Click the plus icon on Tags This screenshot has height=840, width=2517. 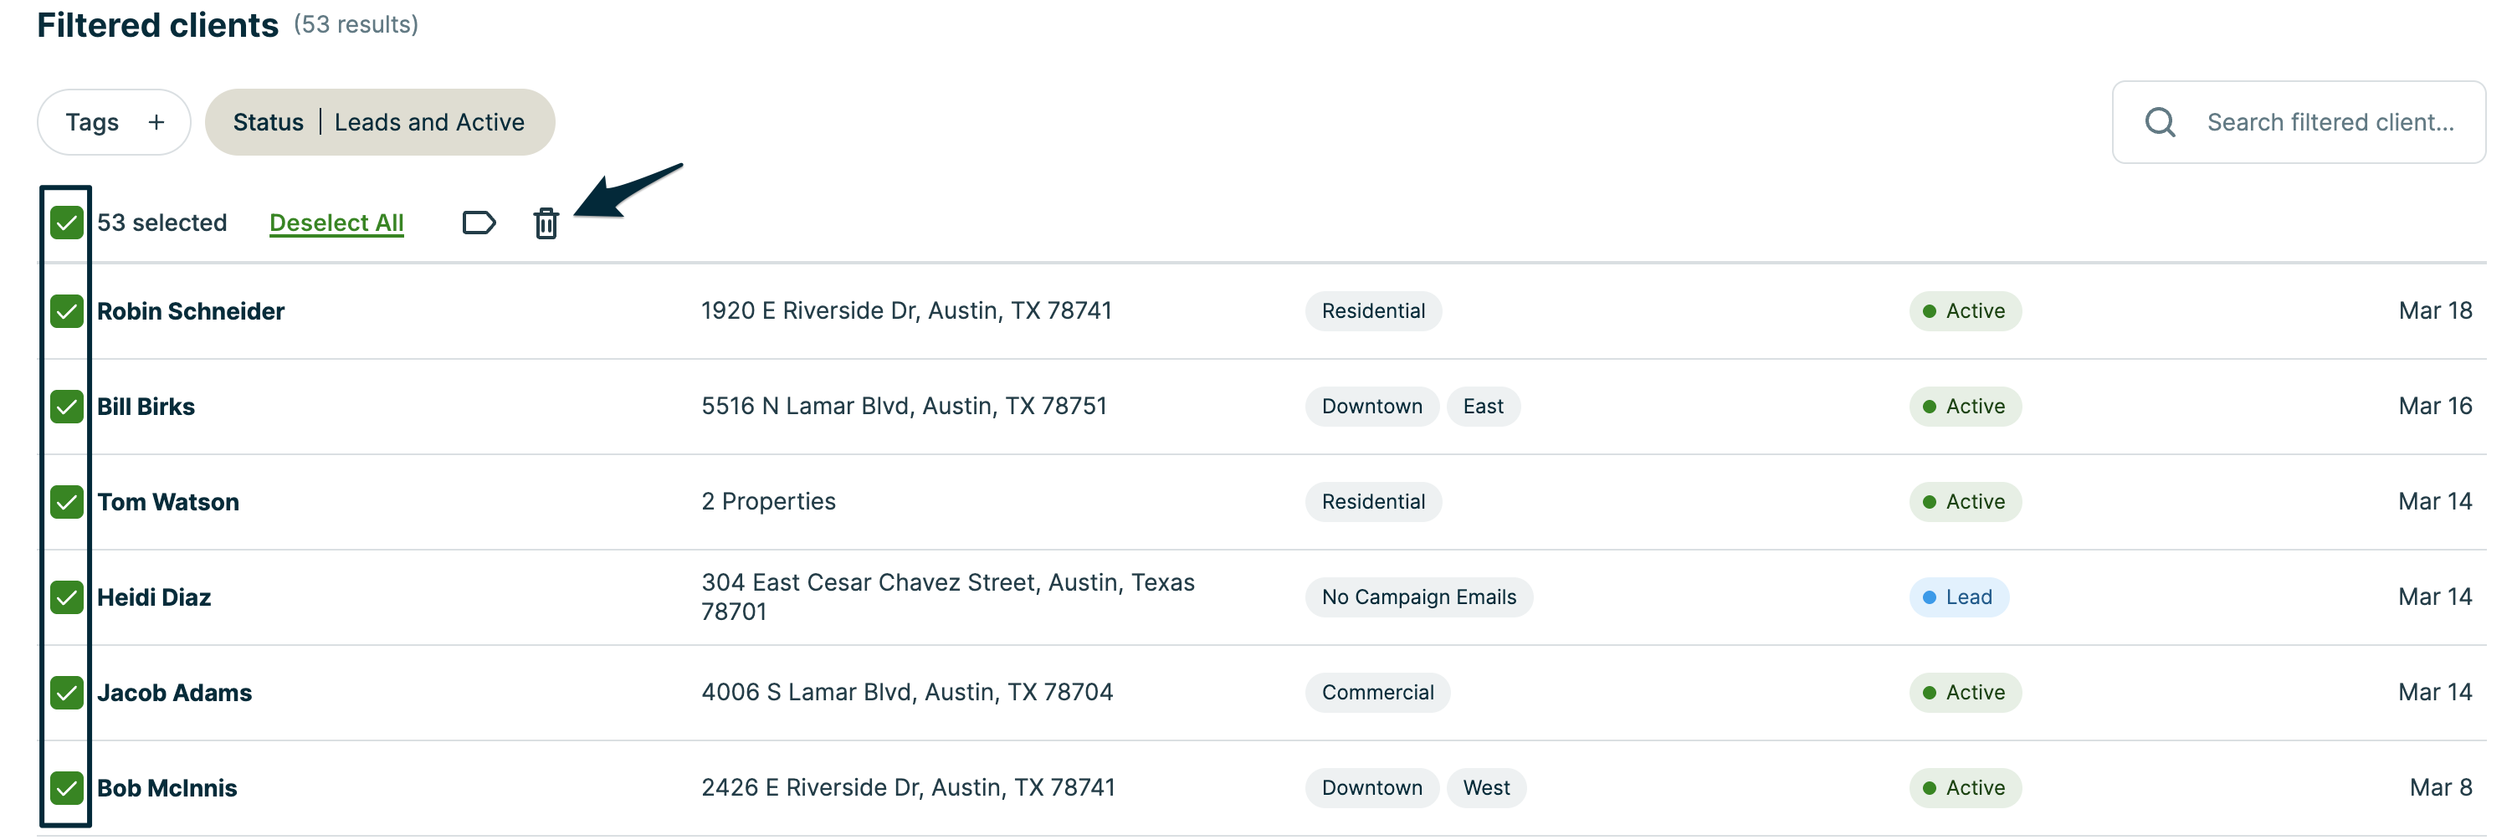[x=156, y=122]
